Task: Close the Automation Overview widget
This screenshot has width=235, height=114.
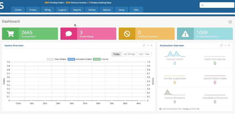Action: tap(229, 45)
